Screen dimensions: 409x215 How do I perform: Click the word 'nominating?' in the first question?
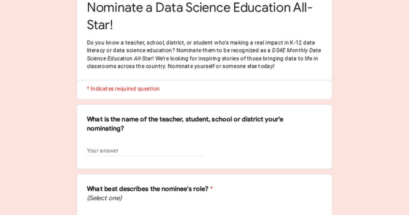106,129
